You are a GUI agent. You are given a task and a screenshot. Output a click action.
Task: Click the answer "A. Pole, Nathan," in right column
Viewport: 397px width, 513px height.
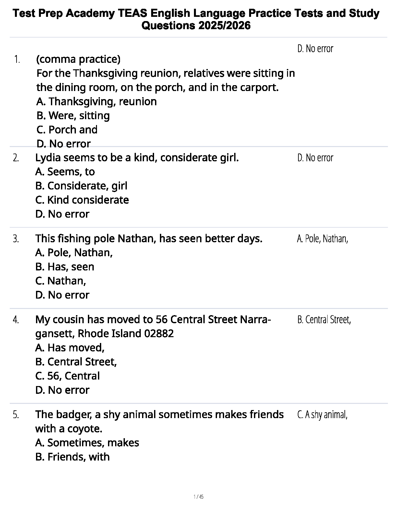point(322,239)
